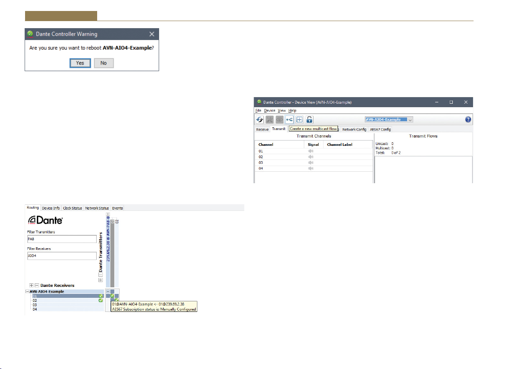Click the greyed-out eye identify icon

(x=280, y=119)
